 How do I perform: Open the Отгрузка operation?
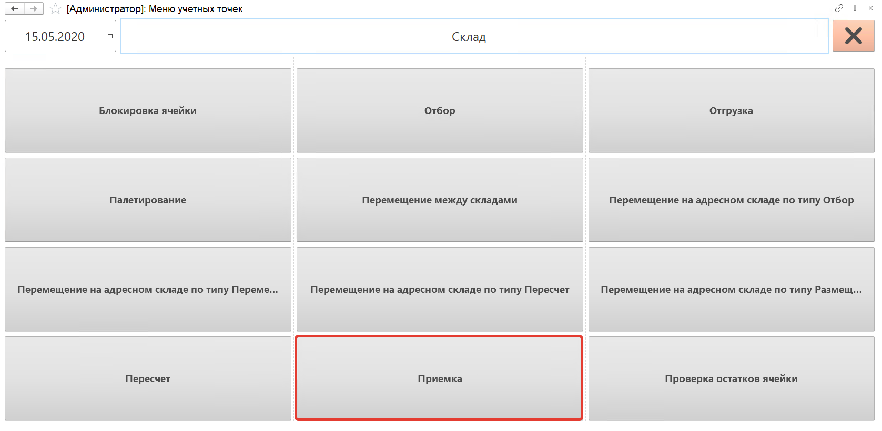[x=731, y=110]
